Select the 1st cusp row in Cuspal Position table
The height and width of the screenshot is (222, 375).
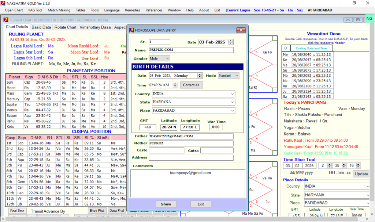pos(66,143)
